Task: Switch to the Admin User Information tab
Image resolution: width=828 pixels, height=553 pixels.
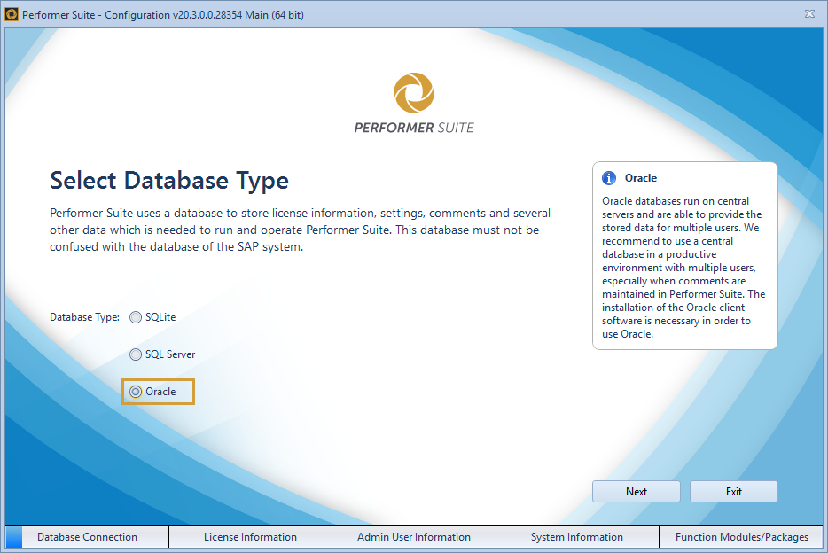Action: (x=413, y=536)
